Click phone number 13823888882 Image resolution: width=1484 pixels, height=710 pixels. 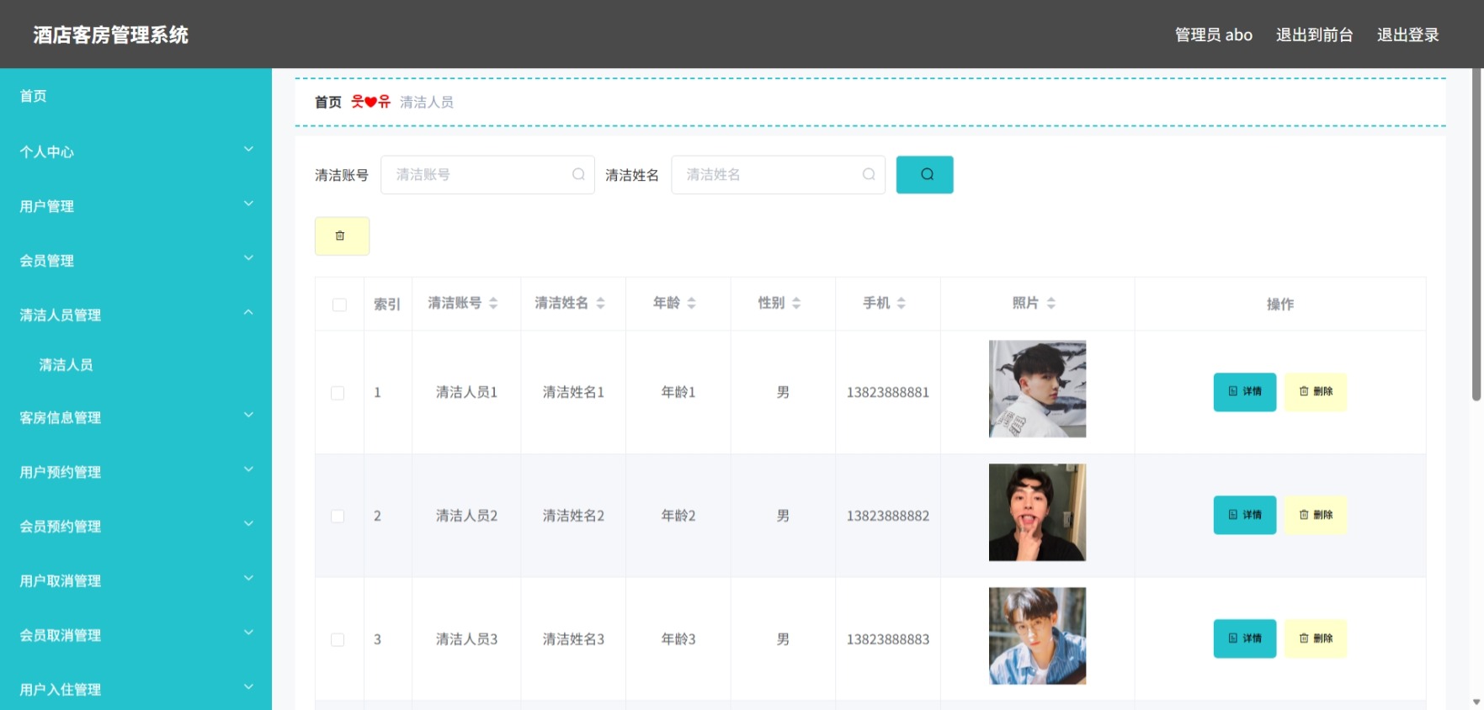888,516
